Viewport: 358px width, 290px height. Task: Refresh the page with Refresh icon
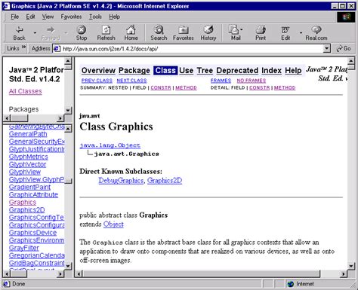(106, 33)
